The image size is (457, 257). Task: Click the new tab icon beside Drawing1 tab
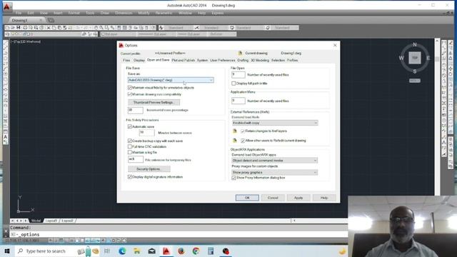click(51, 20)
